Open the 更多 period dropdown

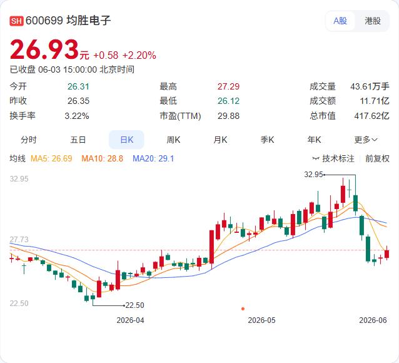(366, 140)
